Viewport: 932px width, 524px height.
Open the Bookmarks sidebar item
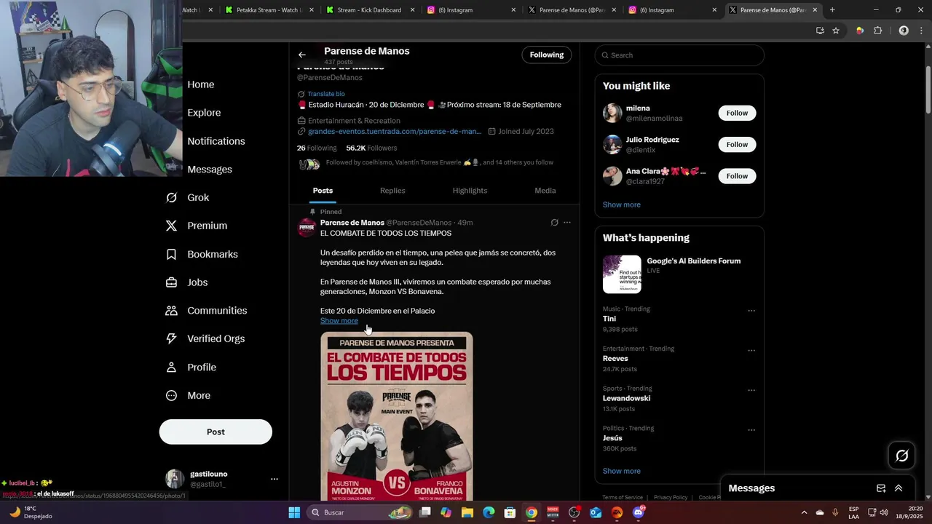[202, 254]
